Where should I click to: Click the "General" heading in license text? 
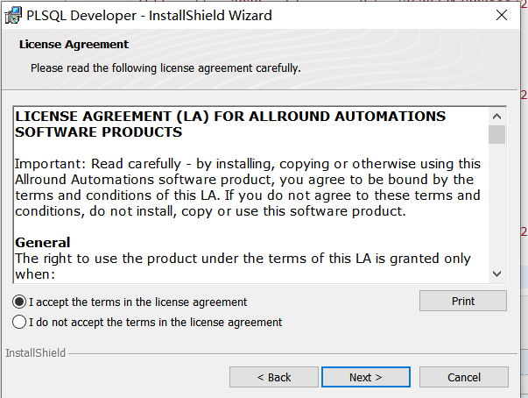click(43, 242)
